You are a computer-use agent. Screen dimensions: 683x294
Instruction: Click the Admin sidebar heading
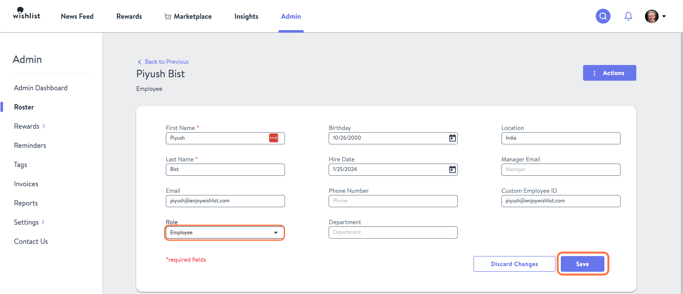pos(27,60)
